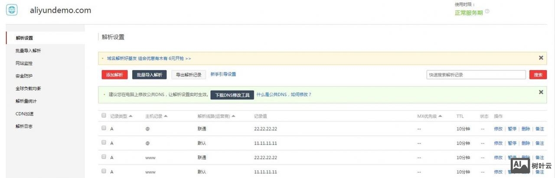The width and height of the screenshot is (555, 178).
Task: Click 备注 for the @ 默认 record
Action: coord(539,143)
